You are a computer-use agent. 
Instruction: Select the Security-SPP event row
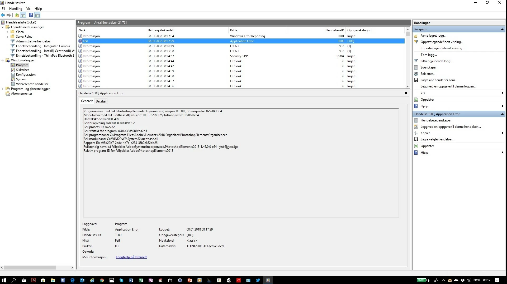241,56
